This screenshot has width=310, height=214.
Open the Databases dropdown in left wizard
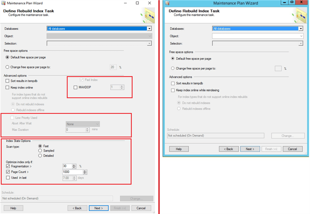pos(149,29)
